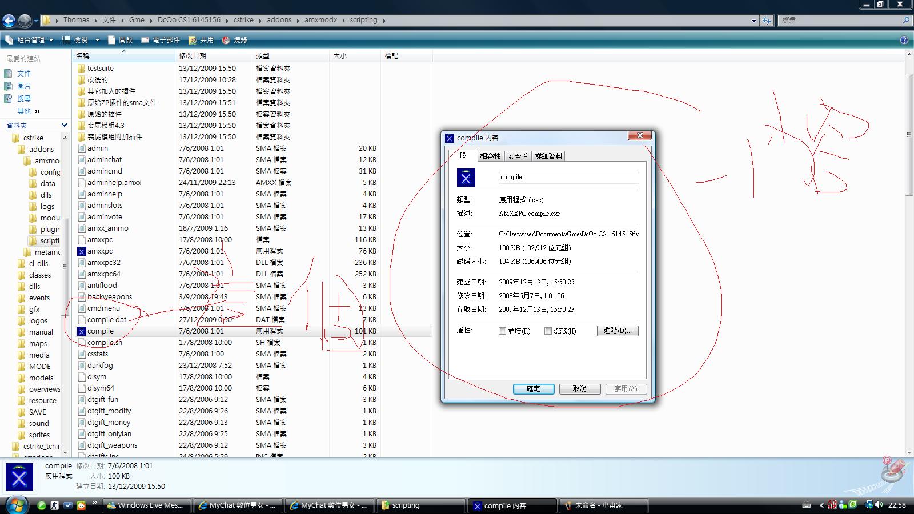Click the scripting breadcrumb segment
The height and width of the screenshot is (514, 914).
point(363,20)
